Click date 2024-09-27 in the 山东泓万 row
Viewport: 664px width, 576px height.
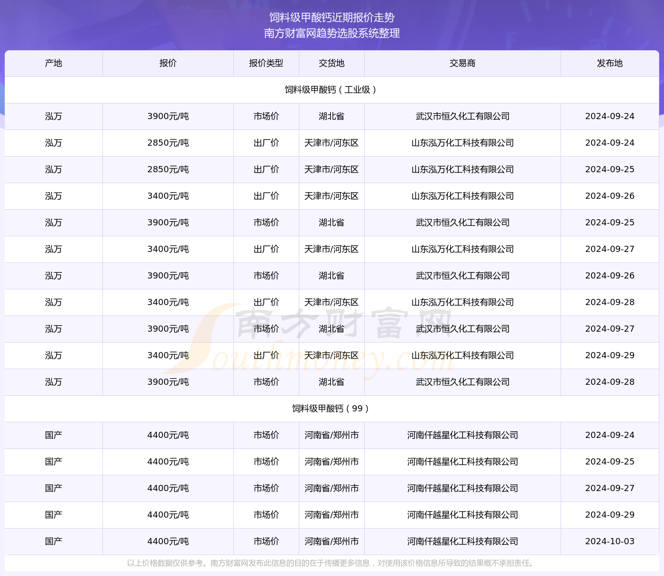pyautogui.click(x=610, y=249)
